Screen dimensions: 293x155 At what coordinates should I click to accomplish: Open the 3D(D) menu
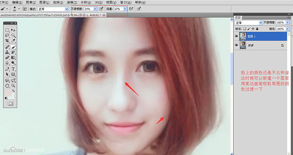99,2
